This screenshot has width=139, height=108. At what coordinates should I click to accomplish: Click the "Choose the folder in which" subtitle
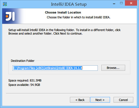[x=79, y=17]
